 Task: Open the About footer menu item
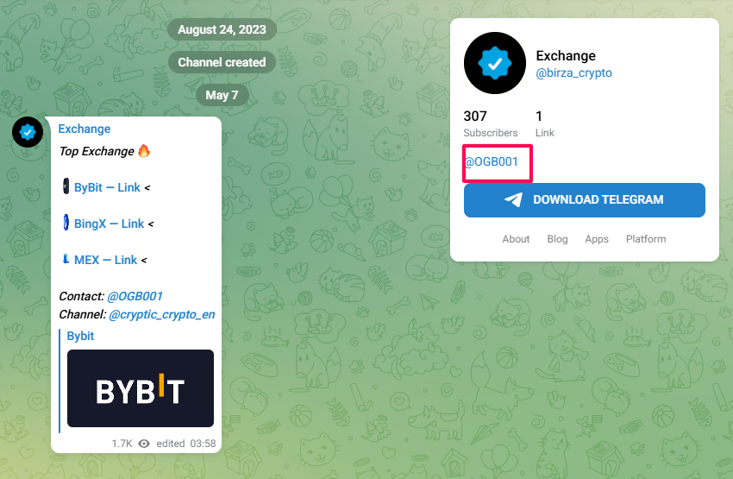tap(516, 239)
